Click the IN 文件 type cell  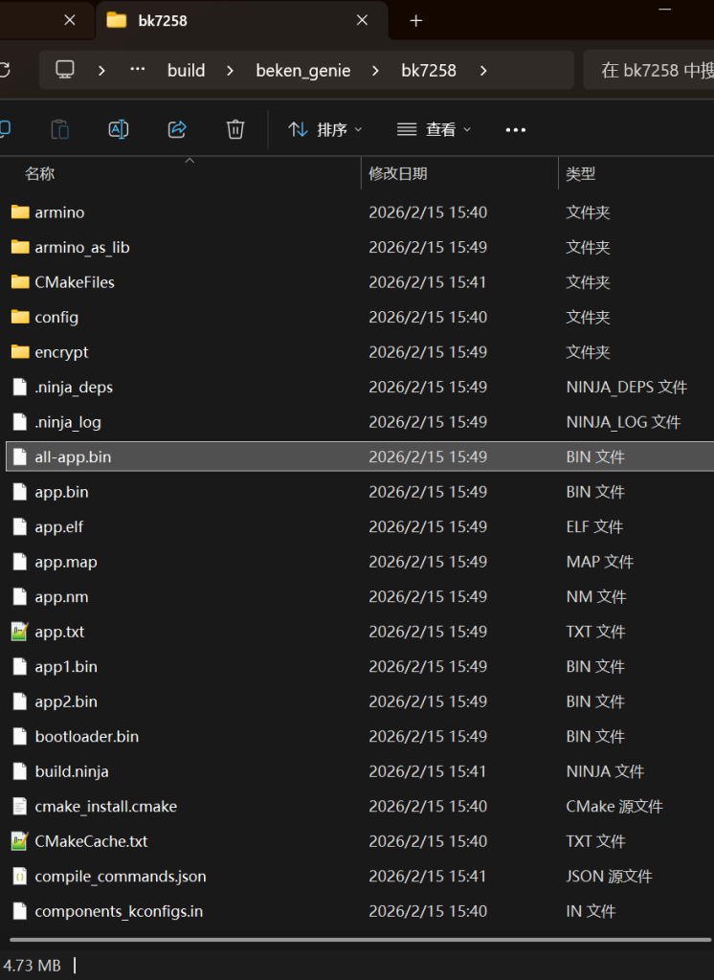tap(591, 911)
